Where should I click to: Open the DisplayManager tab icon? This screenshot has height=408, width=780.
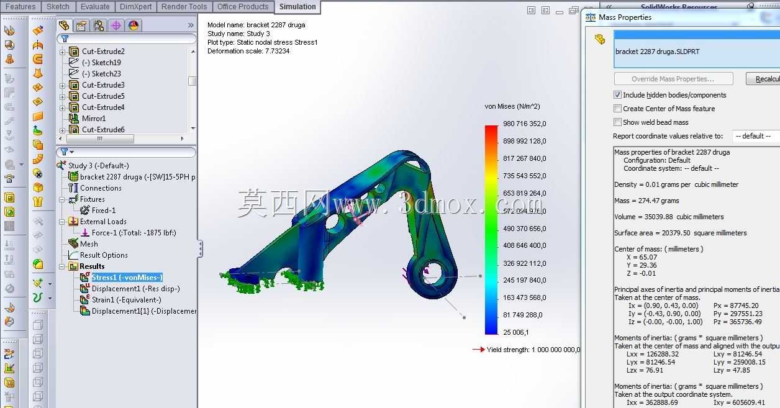coord(134,25)
